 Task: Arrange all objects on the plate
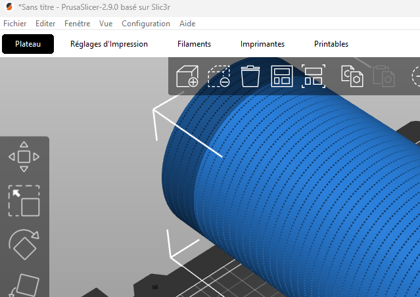coord(281,76)
